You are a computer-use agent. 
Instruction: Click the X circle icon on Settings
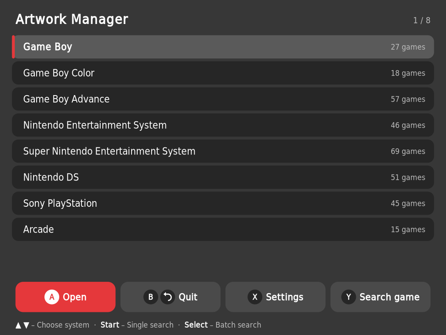255,297
